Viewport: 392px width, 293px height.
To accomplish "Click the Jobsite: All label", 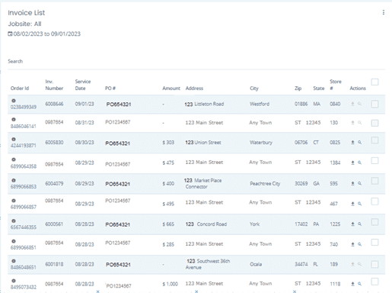I will click(x=24, y=24).
